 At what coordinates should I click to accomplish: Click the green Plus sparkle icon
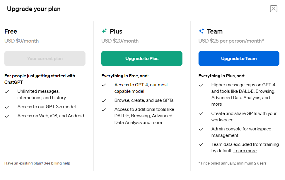(104, 31)
